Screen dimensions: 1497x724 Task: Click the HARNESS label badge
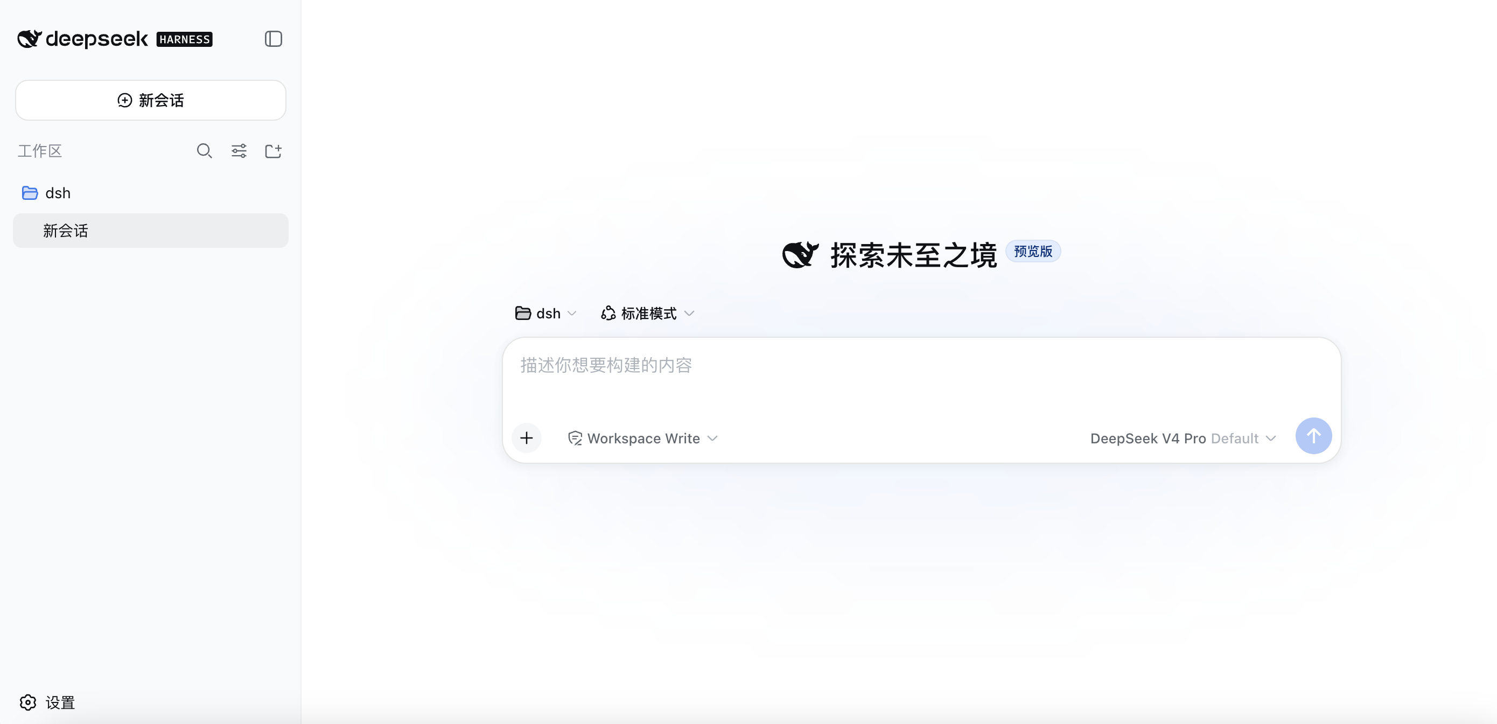[184, 39]
